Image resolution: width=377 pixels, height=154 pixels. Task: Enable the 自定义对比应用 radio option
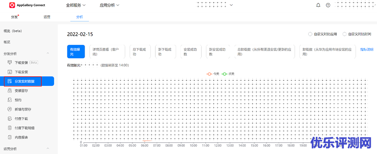click(310, 34)
